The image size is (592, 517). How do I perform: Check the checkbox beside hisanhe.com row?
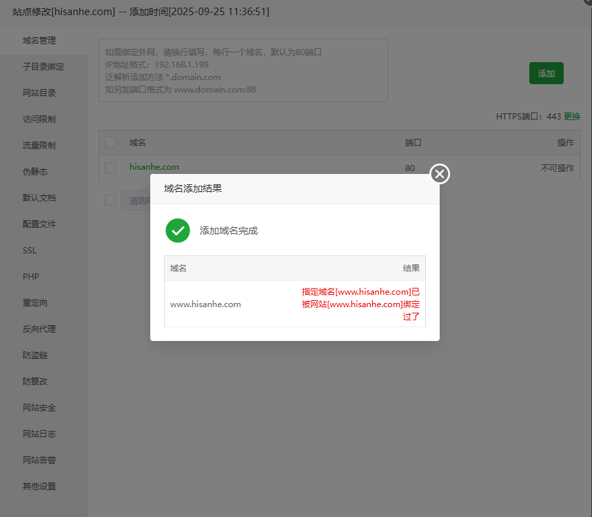click(110, 166)
